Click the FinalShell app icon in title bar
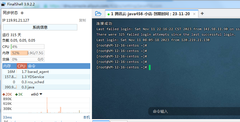The width and height of the screenshot is (240, 122). pyautogui.click(x=3, y=4)
